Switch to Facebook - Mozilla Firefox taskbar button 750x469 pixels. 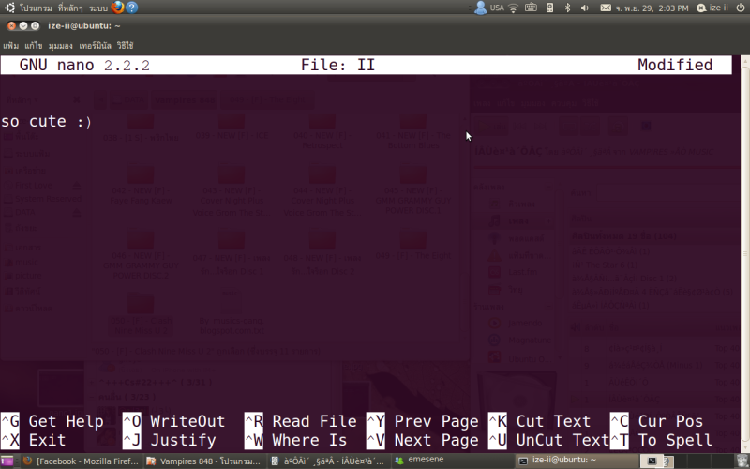click(82, 461)
